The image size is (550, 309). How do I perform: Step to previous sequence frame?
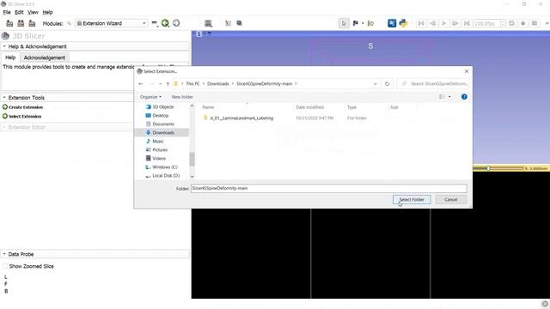[x=432, y=23]
